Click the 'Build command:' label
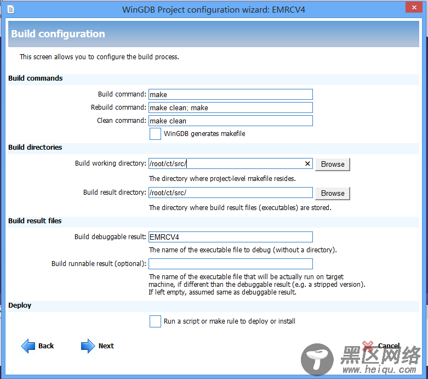 pos(122,94)
